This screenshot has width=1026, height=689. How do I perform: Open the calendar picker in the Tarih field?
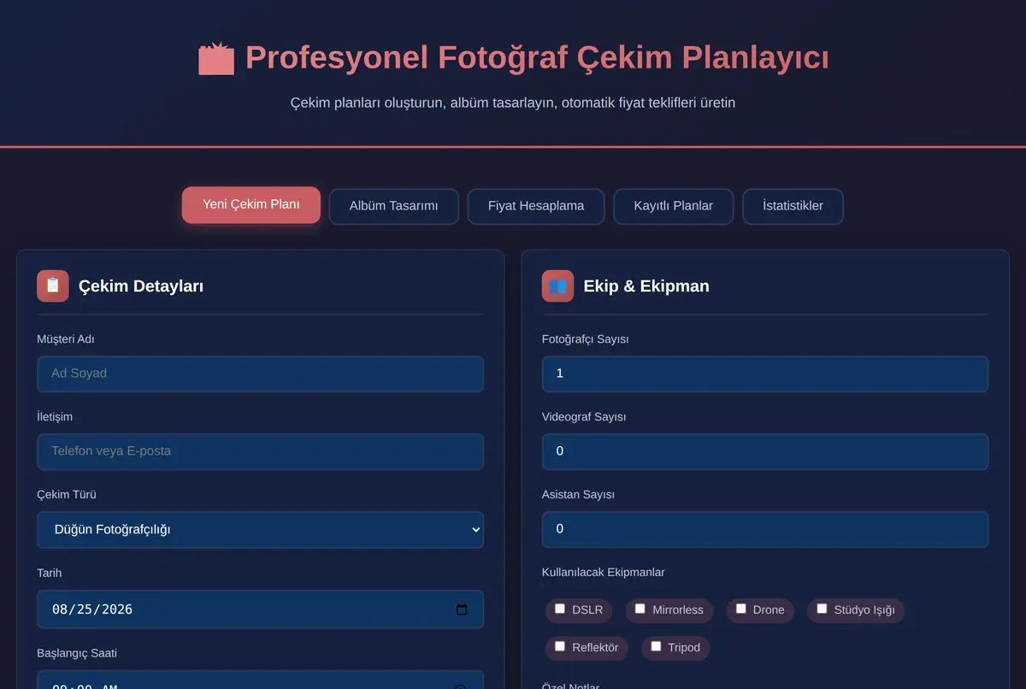[462, 609]
